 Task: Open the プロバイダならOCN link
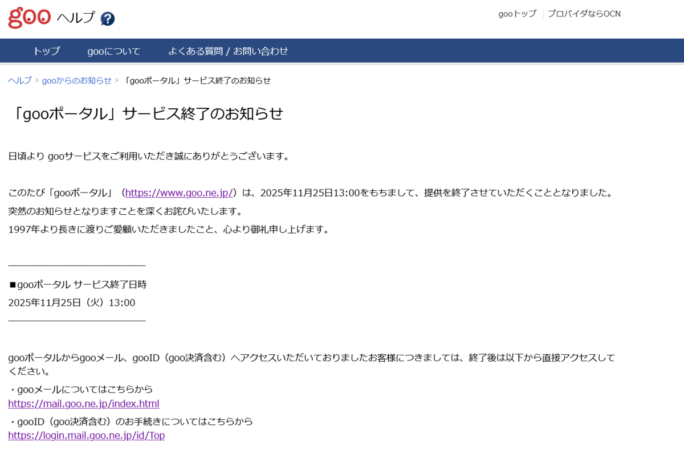click(584, 14)
